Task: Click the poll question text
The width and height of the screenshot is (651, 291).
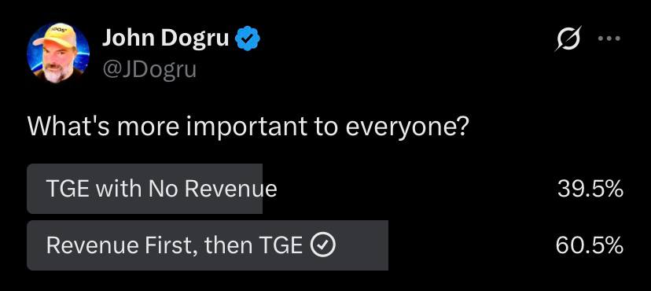Action: pyautogui.click(x=248, y=127)
